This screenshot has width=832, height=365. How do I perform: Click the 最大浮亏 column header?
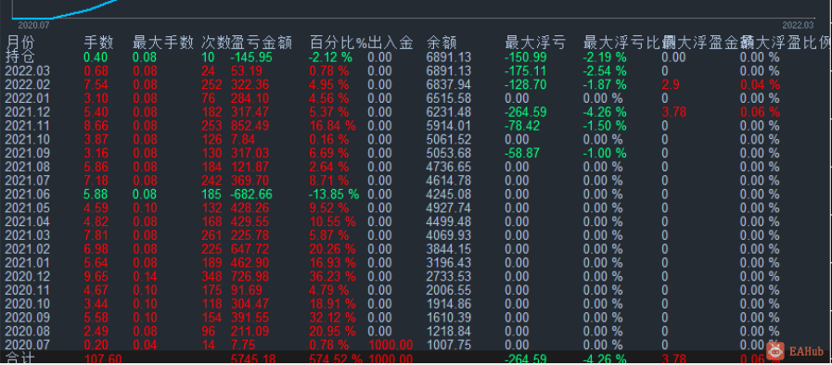point(535,44)
